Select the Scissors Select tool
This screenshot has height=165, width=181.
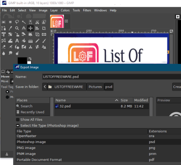click(37, 22)
